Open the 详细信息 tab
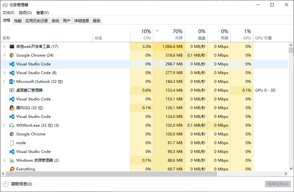Image resolution: width=294 pixels, height=192 pixels. point(81,21)
